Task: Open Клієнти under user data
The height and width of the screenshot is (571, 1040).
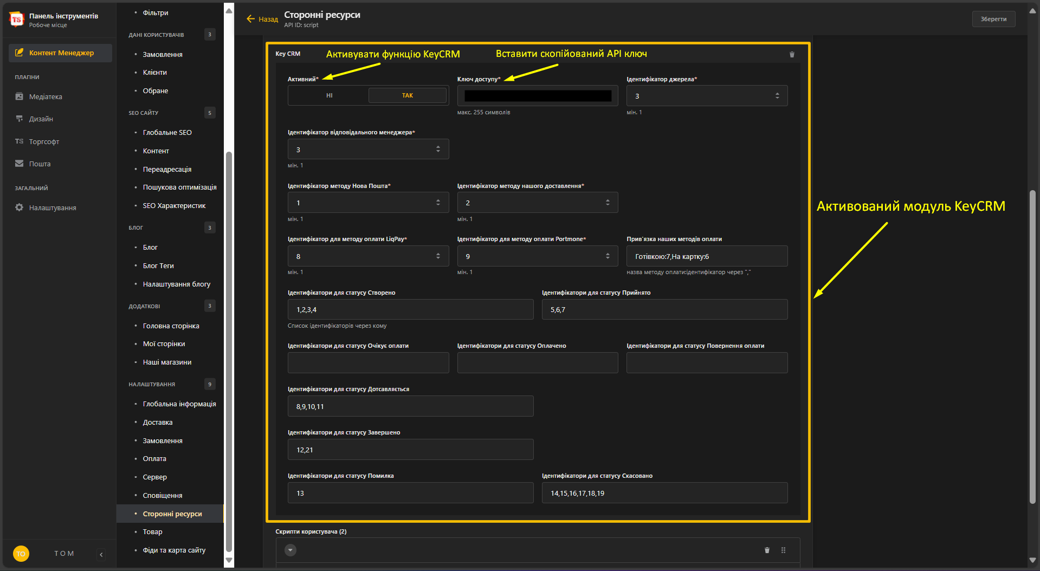Action: tap(154, 72)
